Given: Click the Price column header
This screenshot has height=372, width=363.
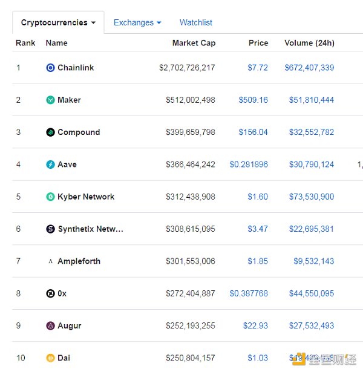Looking at the screenshot, I should (x=258, y=43).
